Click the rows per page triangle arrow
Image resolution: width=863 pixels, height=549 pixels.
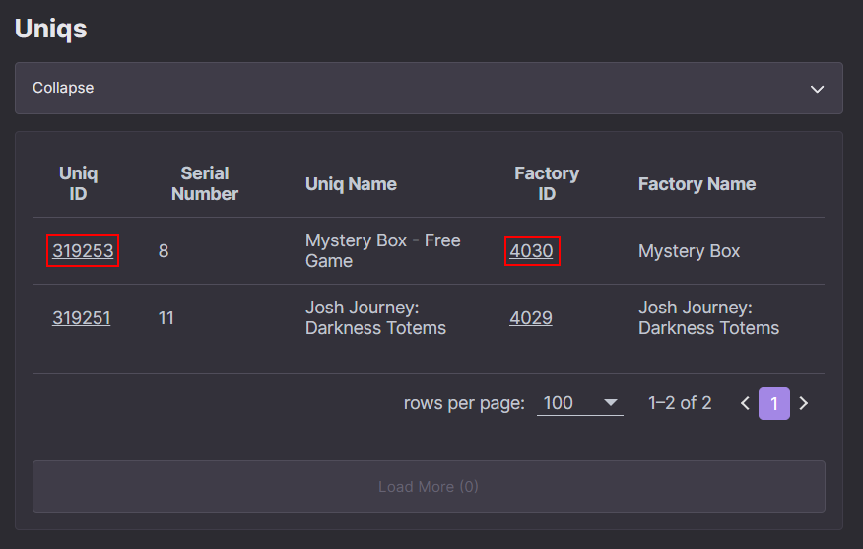pyautogui.click(x=610, y=403)
